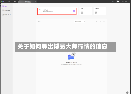Open the 文件 menu
This screenshot has width=131, height=94.
[9, 2]
